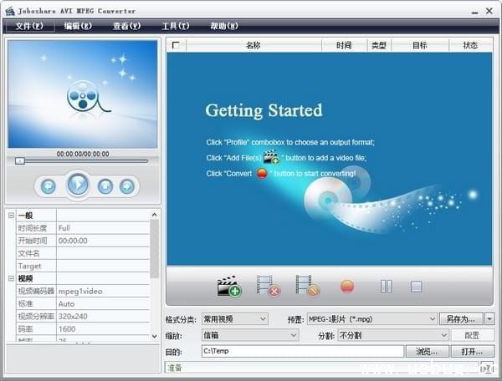Click the preview playback seek slider
The height and width of the screenshot is (381, 502).
coord(81,160)
